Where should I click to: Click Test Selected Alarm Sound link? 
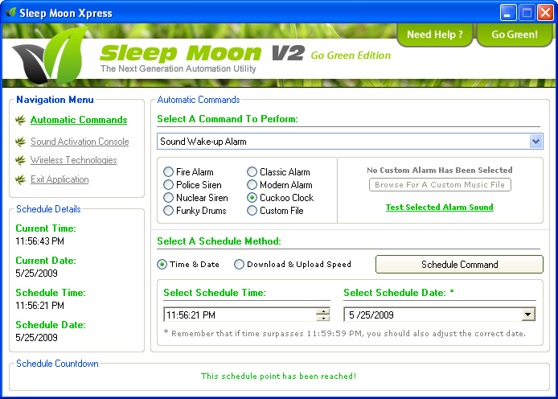coord(440,208)
